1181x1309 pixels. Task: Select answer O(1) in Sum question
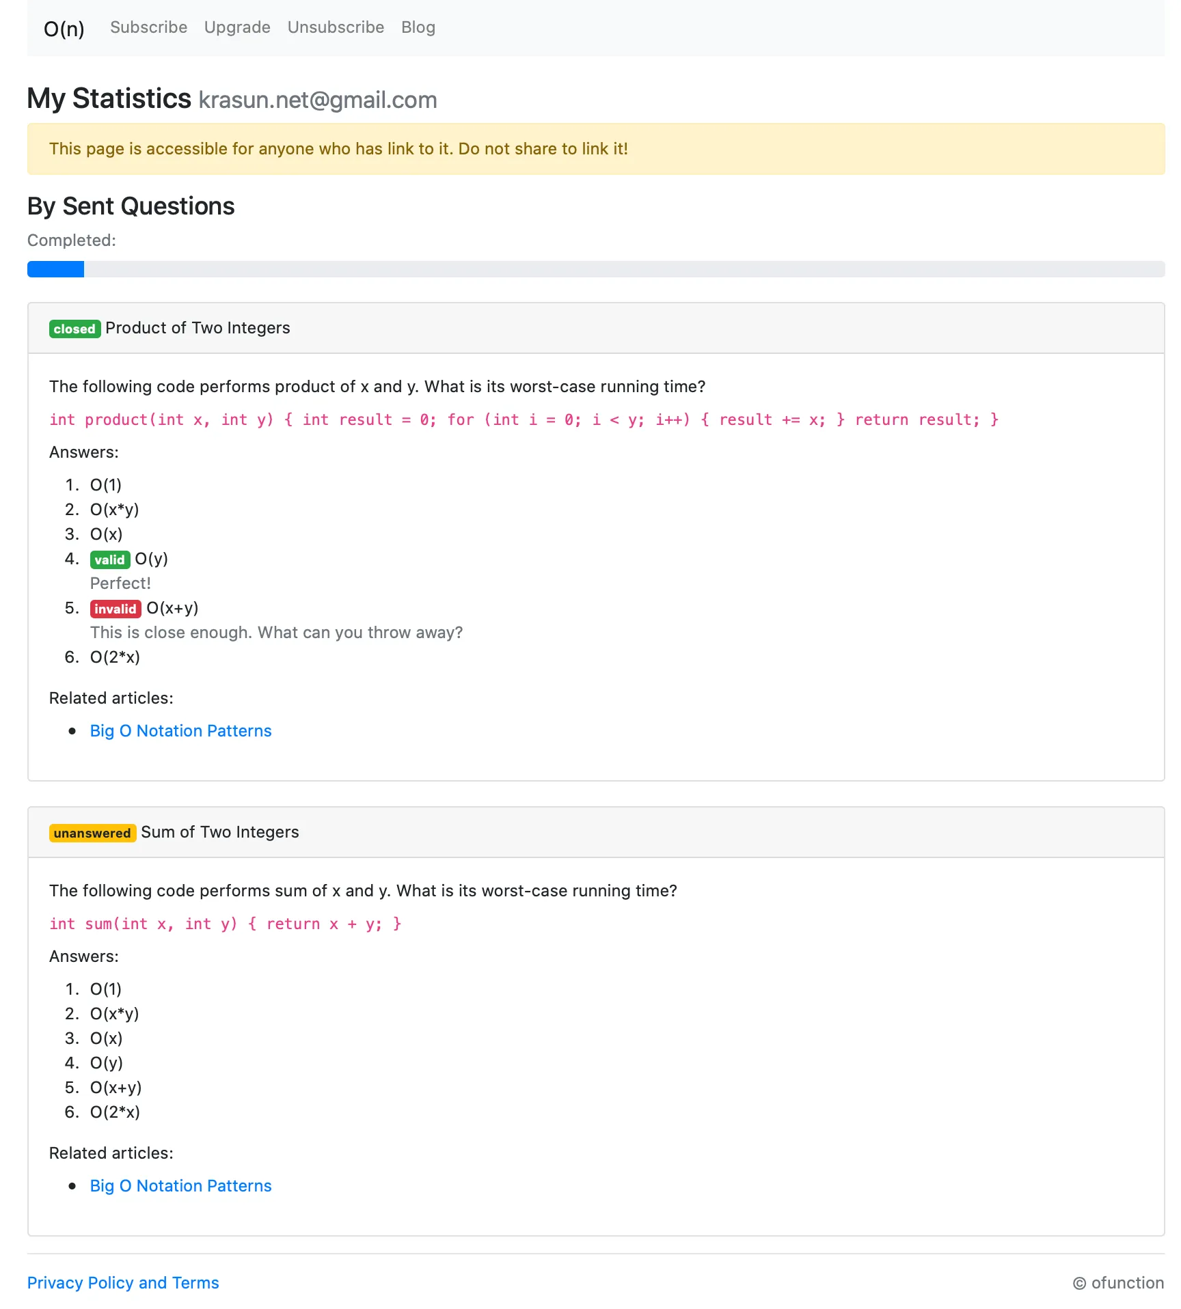coord(105,989)
